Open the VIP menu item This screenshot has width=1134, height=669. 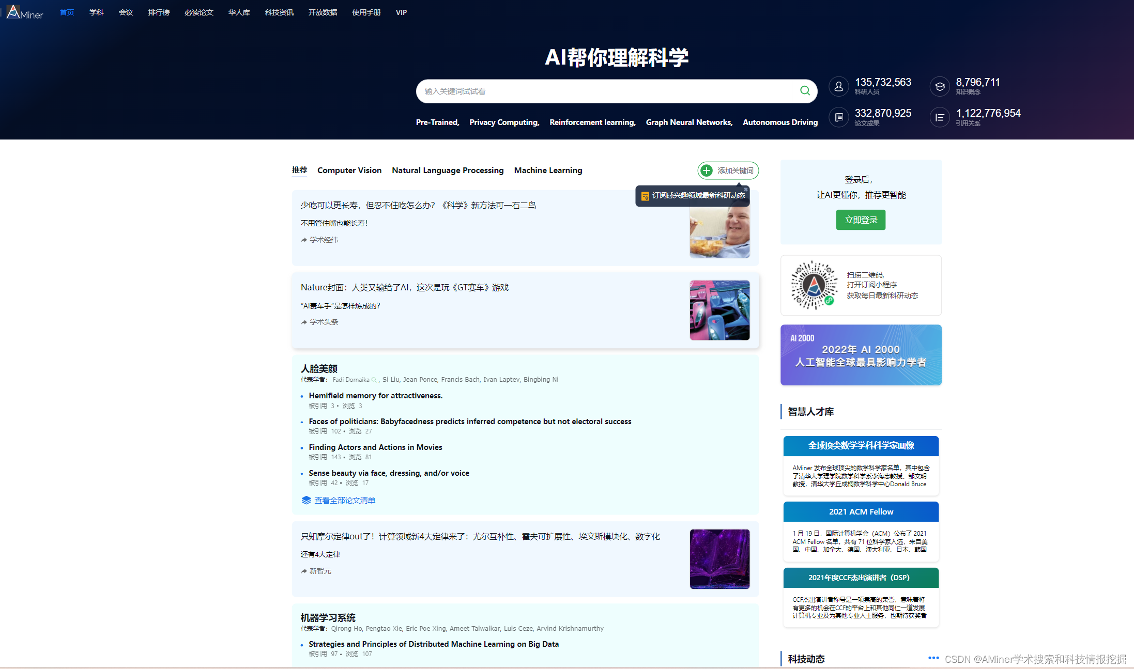(x=401, y=12)
